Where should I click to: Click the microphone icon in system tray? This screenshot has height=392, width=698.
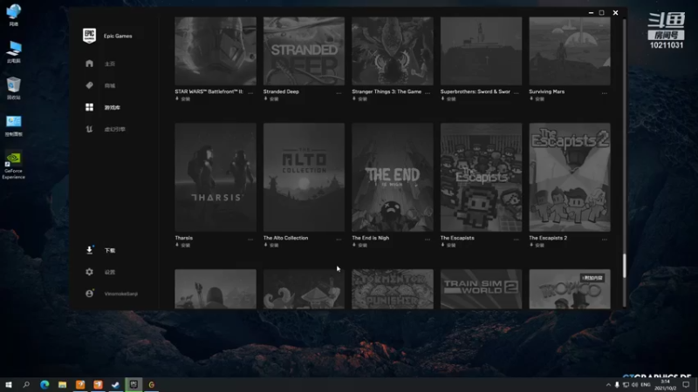coord(617,384)
